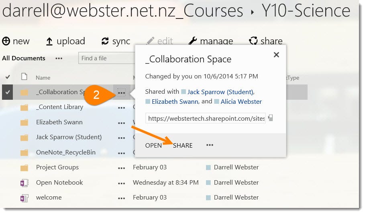Toggle select-all checkmark in header

coord(8,77)
